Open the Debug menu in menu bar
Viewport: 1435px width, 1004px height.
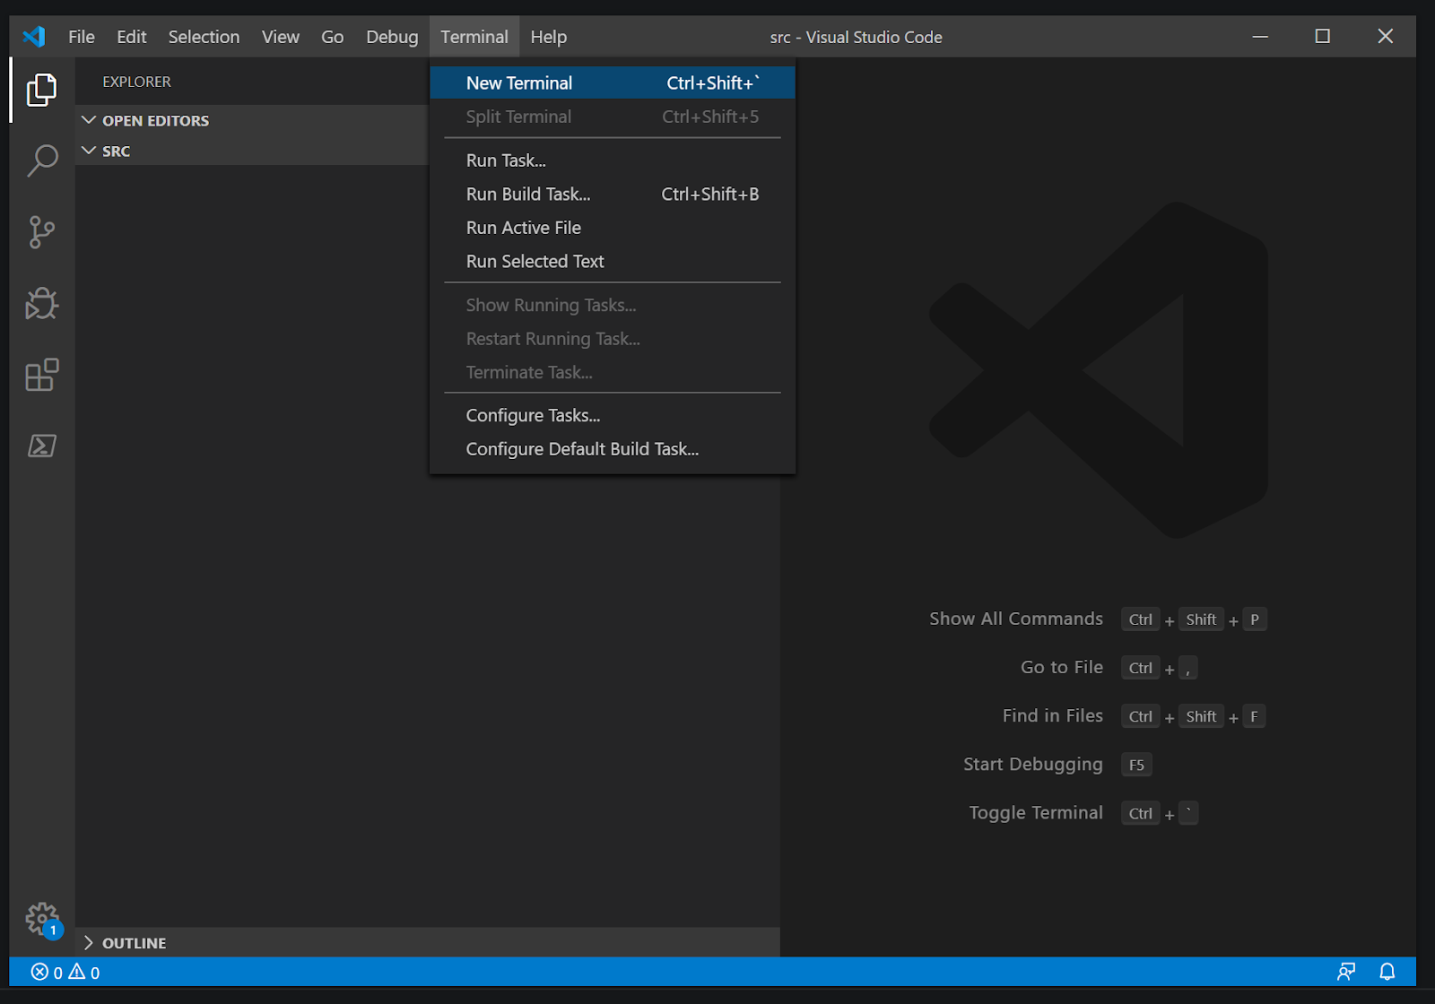(392, 37)
